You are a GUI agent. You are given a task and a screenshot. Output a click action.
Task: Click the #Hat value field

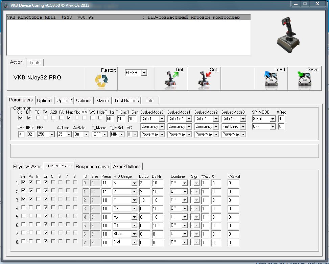(21, 134)
